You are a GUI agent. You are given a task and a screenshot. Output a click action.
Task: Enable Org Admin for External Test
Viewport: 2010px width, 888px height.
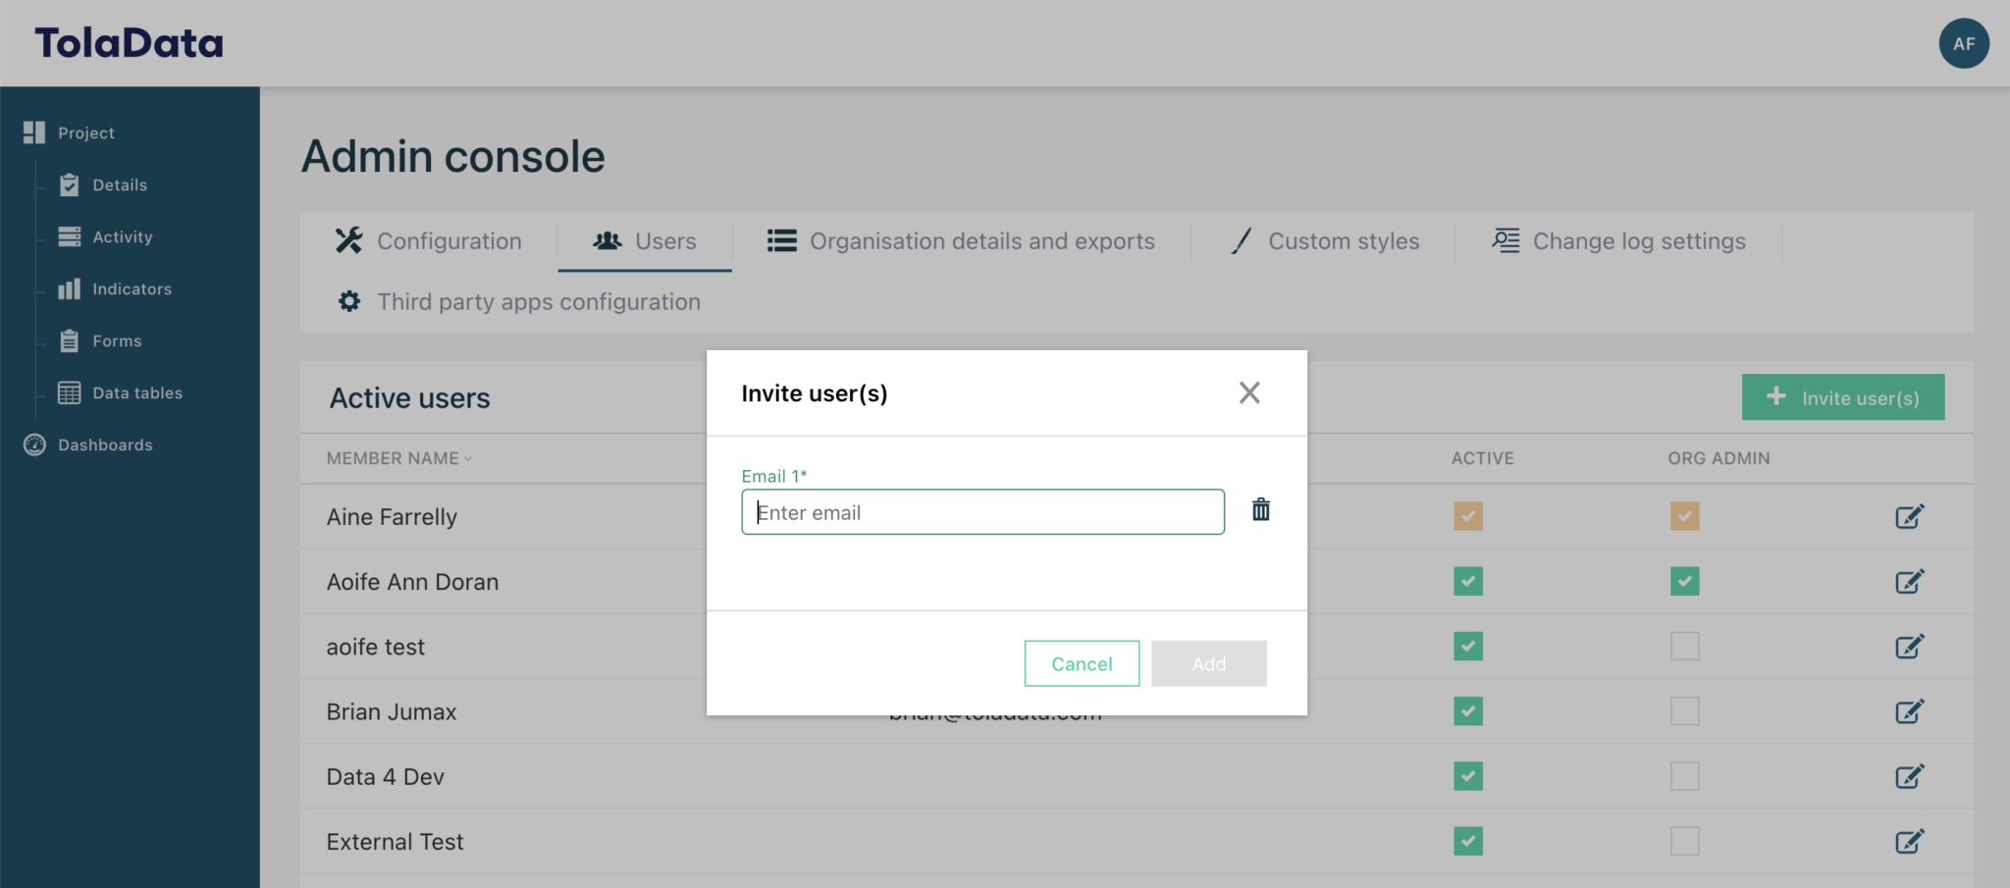(1685, 841)
